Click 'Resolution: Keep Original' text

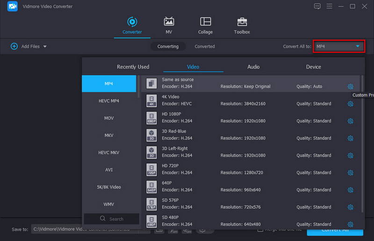click(245, 87)
